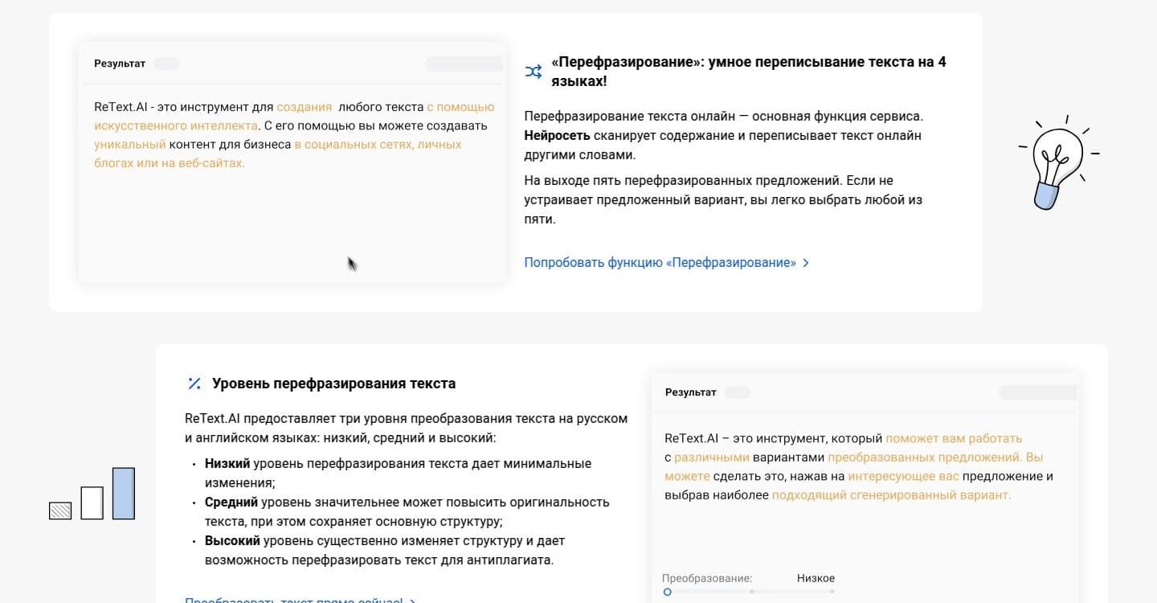
Task: Click the grey placeholder pill next to top «Результат»
Action: click(x=166, y=64)
